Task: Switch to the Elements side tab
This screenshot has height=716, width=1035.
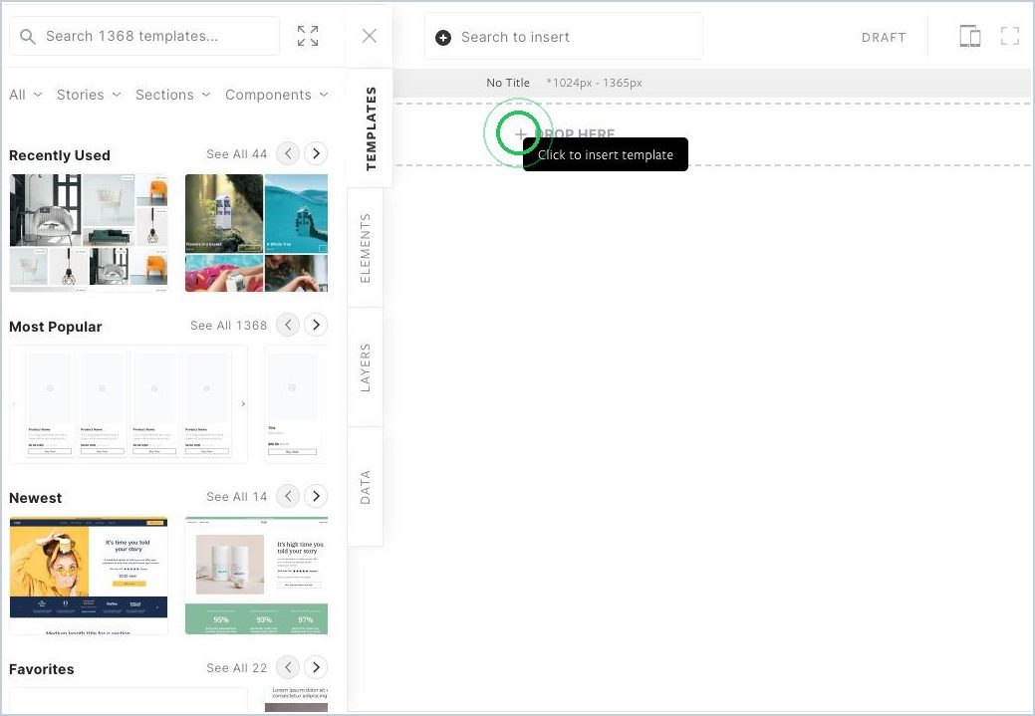Action: pos(365,248)
